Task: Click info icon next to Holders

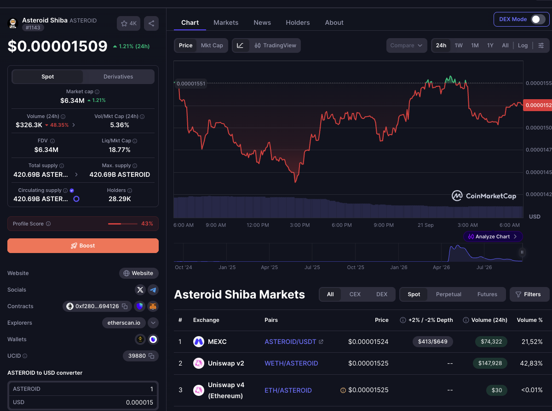Action: point(130,190)
